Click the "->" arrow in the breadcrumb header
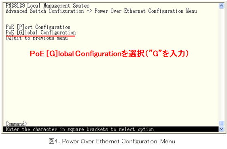Image resolution: width=227 pixels, height=149 pixels. tap(89, 11)
